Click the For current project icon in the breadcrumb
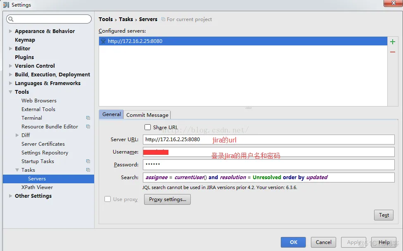Image resolution: width=403 pixels, height=251 pixels. pyautogui.click(x=163, y=19)
